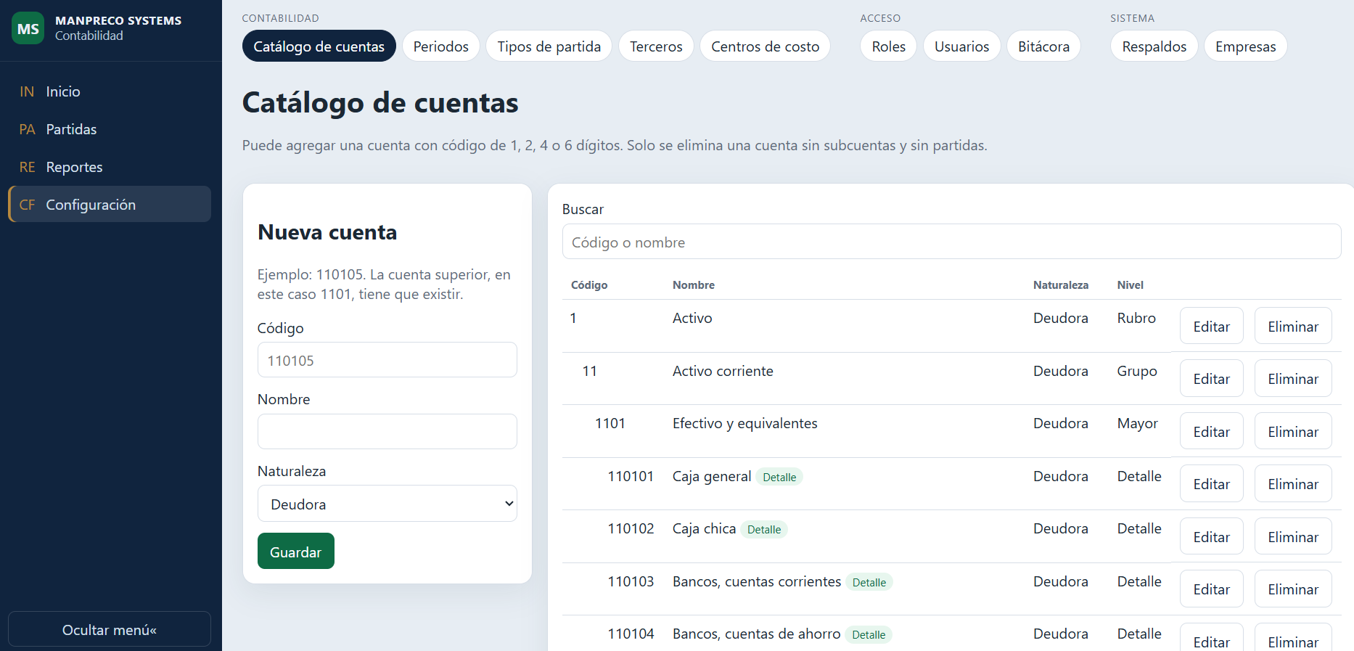Viewport: 1354px width, 651px height.
Task: Save the new account with Guardar
Action: coord(296,552)
